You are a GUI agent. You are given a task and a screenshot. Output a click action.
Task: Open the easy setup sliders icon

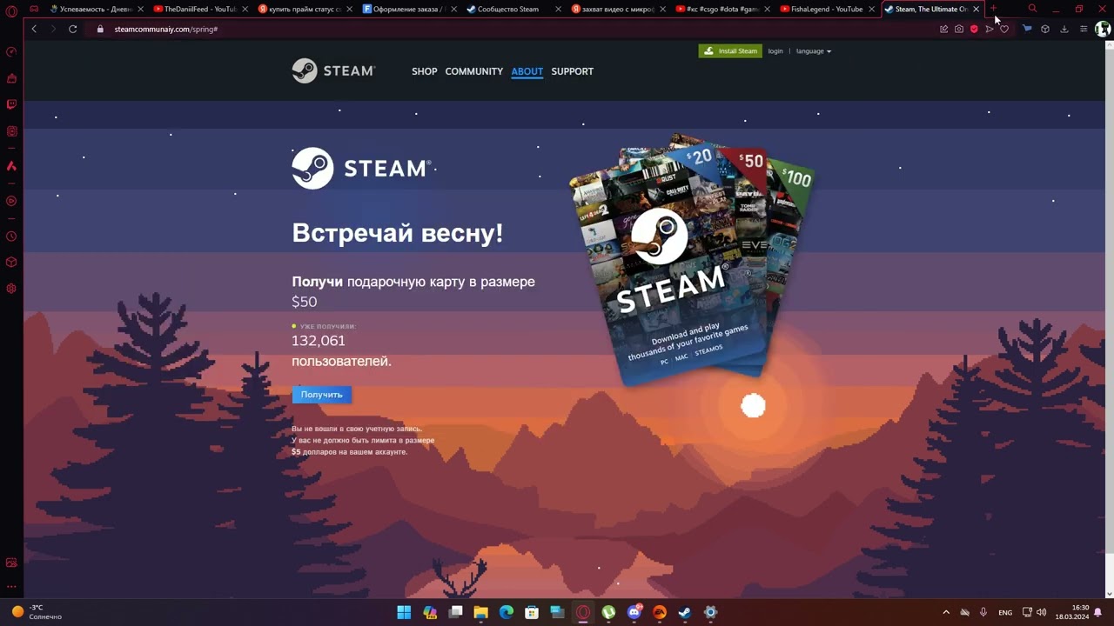click(x=1084, y=29)
